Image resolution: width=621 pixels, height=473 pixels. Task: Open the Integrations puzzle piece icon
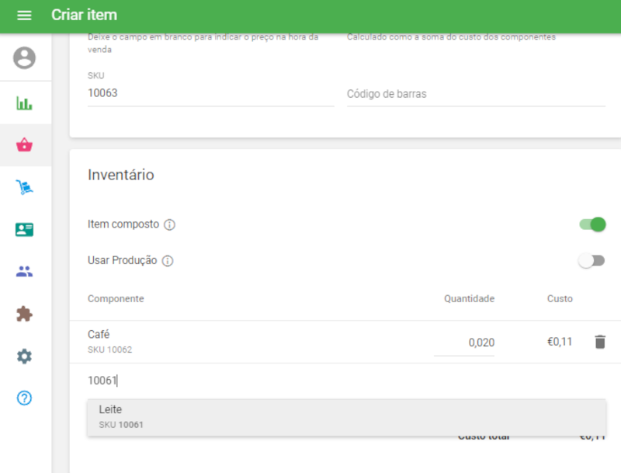pos(25,314)
